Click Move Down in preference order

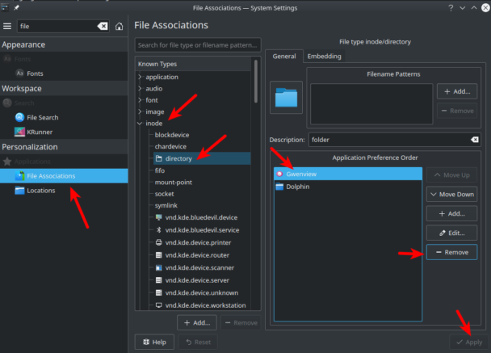pos(452,194)
